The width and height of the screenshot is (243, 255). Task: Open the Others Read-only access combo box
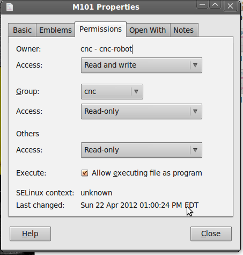tap(142, 150)
